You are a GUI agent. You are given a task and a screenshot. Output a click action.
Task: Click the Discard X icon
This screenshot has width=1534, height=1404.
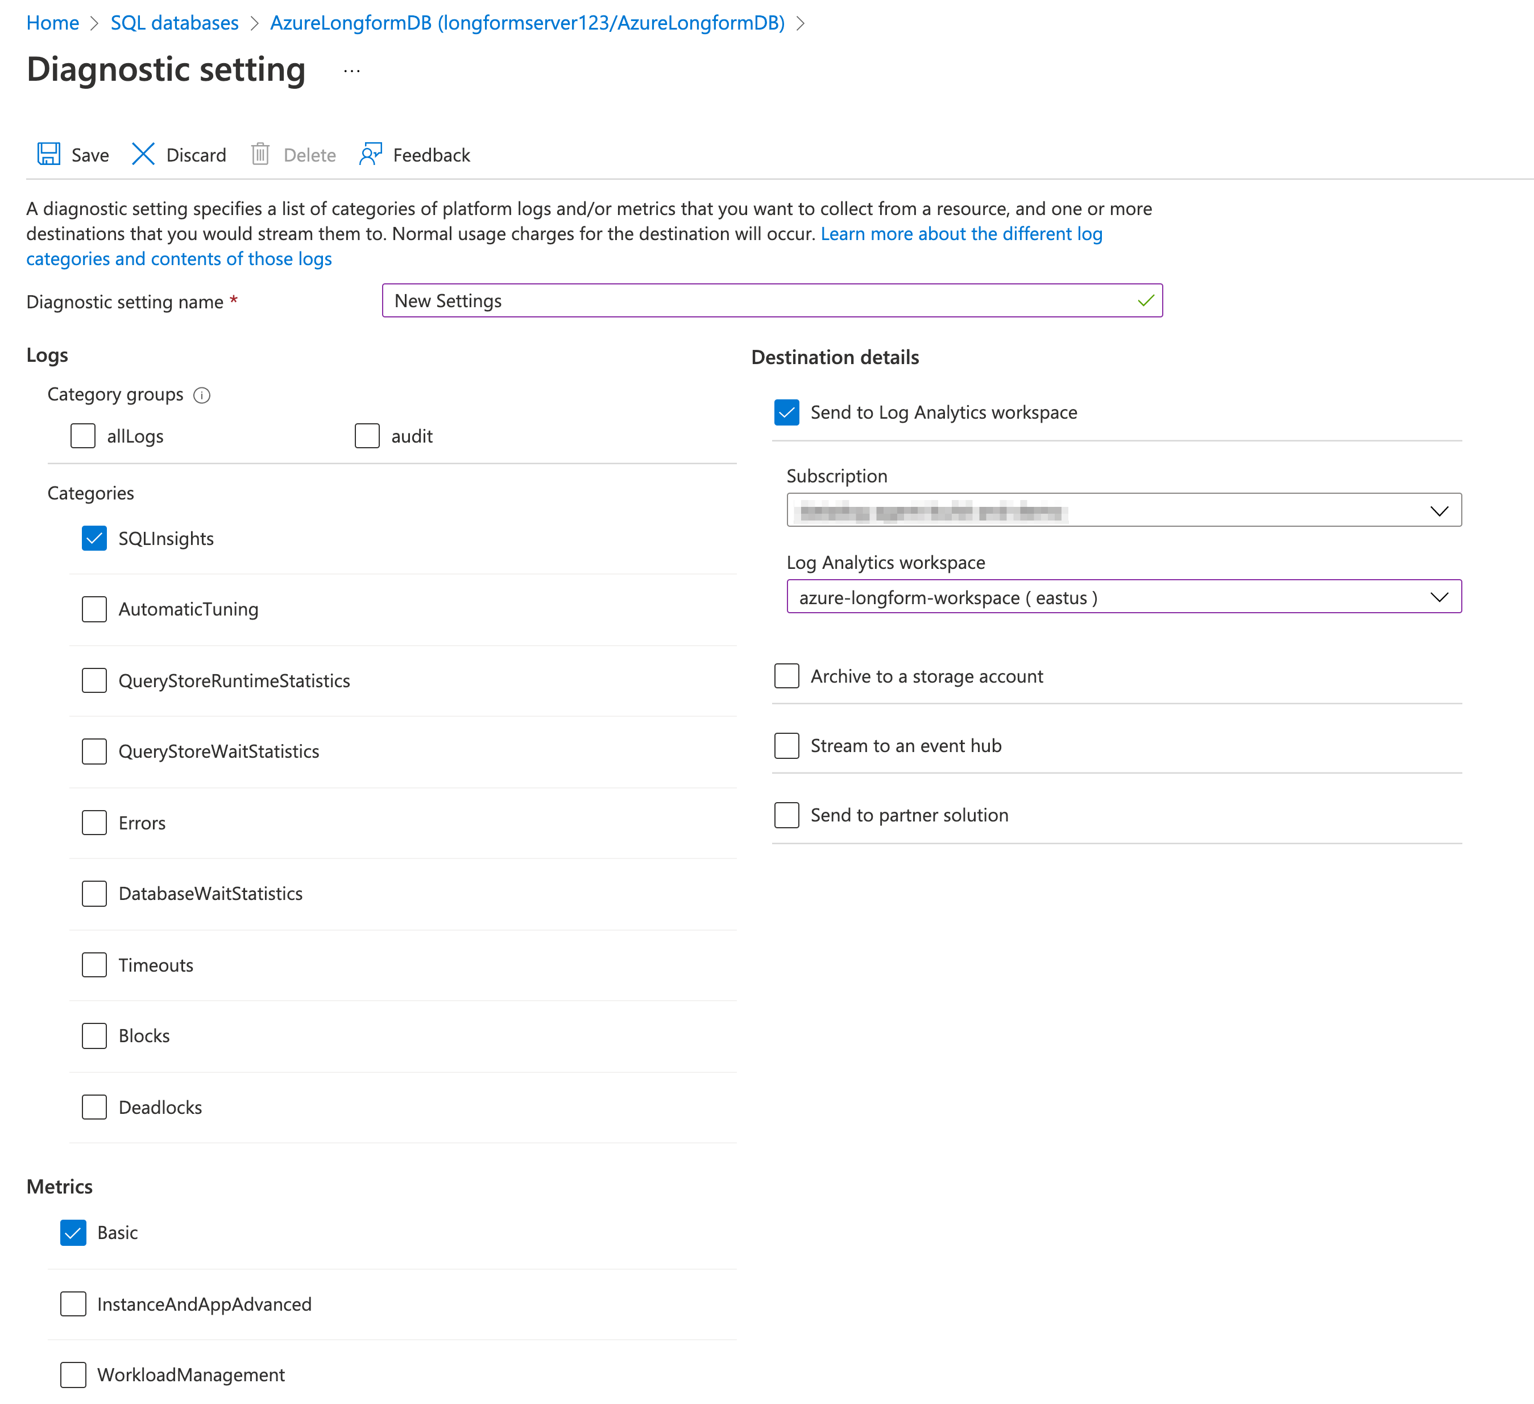click(x=143, y=155)
